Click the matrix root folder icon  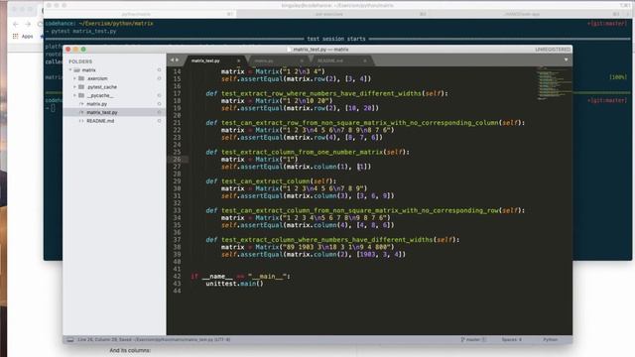[x=77, y=70]
